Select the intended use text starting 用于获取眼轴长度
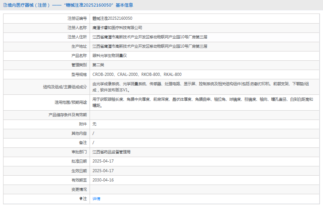Screen dimensions: 323x207 point(203,103)
